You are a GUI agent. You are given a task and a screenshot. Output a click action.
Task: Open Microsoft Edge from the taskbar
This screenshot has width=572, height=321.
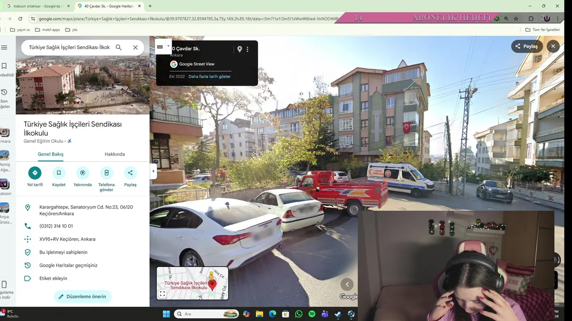273,314
